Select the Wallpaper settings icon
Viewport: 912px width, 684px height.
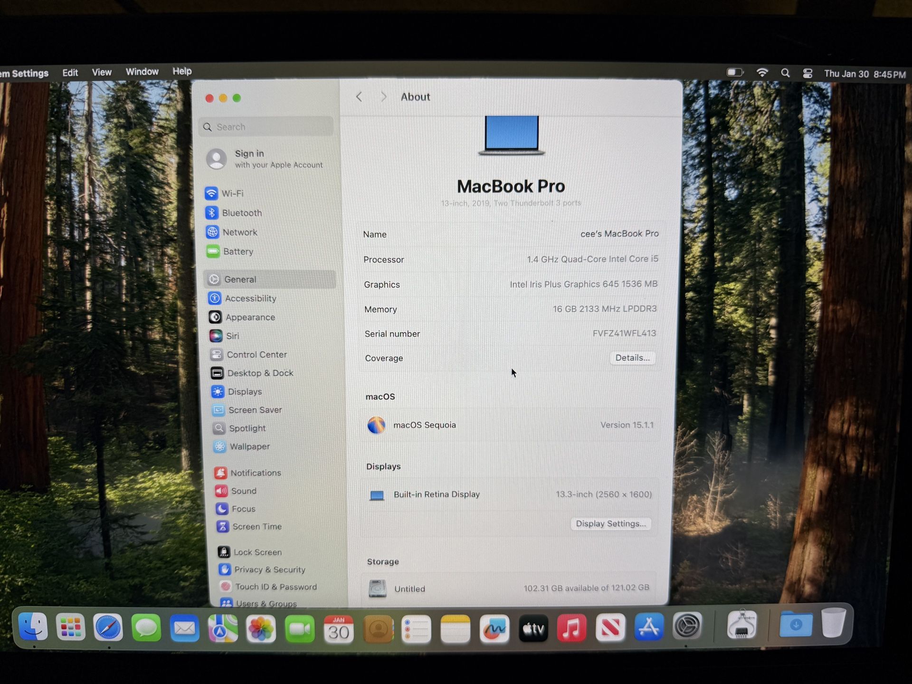(x=249, y=446)
